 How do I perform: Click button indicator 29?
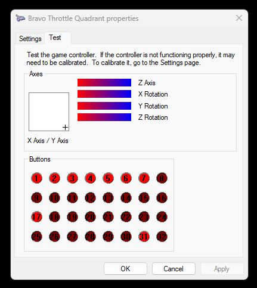click(x=108, y=237)
